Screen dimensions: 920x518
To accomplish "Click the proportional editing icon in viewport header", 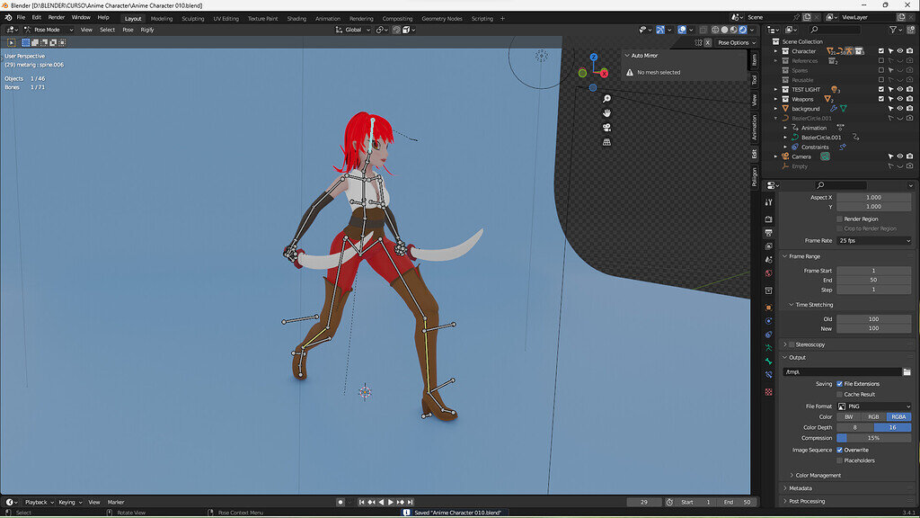I will [396, 30].
